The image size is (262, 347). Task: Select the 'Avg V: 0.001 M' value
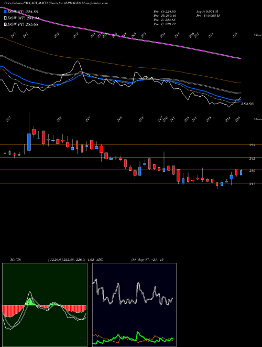click(x=208, y=11)
